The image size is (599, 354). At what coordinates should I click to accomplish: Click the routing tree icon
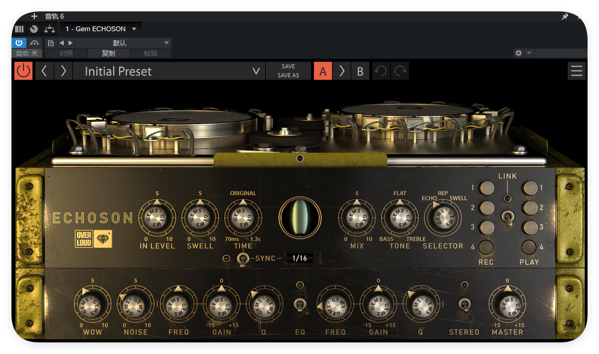49,29
